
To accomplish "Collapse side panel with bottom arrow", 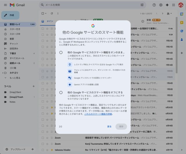I will 182,150.
